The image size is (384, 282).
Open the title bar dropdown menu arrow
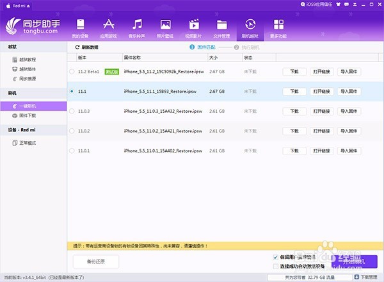pyautogui.click(x=355, y=4)
